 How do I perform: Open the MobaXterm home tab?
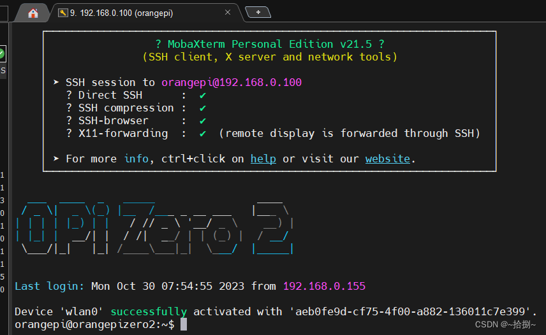click(33, 13)
